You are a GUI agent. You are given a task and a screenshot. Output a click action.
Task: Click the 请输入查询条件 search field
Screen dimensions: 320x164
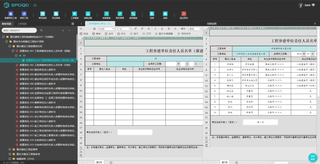(x=19, y=30)
